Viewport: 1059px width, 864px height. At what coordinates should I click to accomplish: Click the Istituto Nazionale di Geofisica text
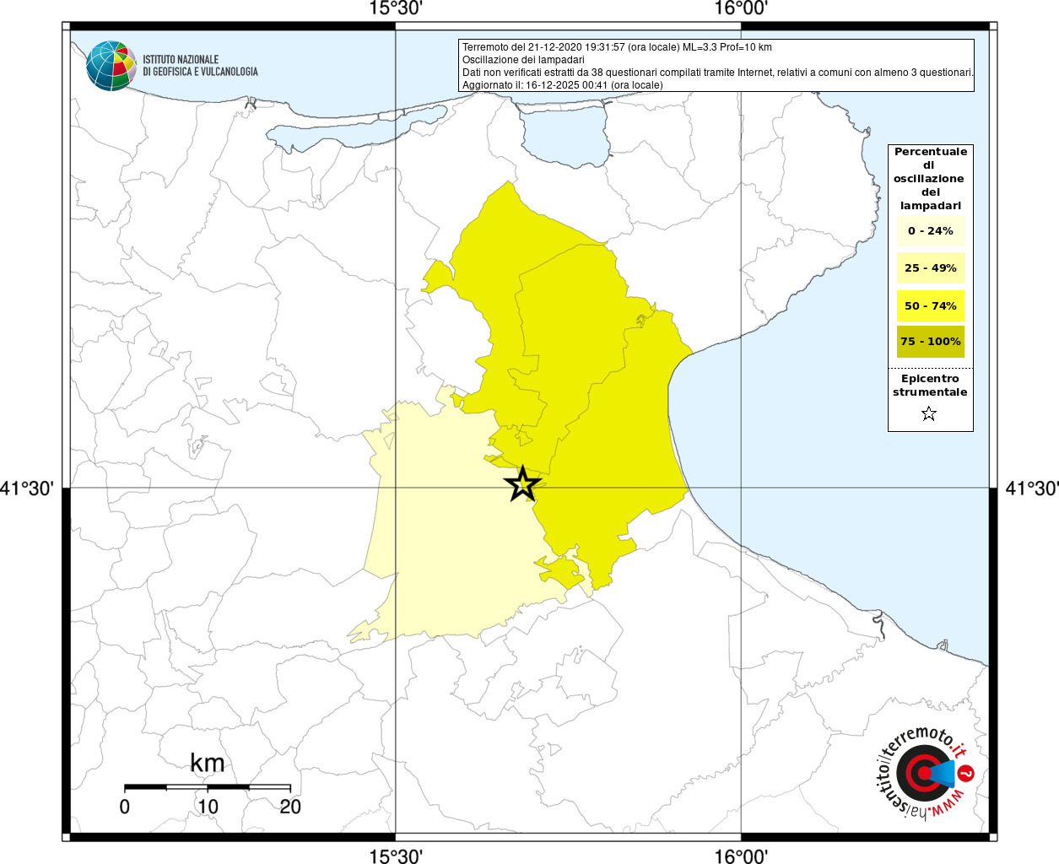click(x=200, y=66)
